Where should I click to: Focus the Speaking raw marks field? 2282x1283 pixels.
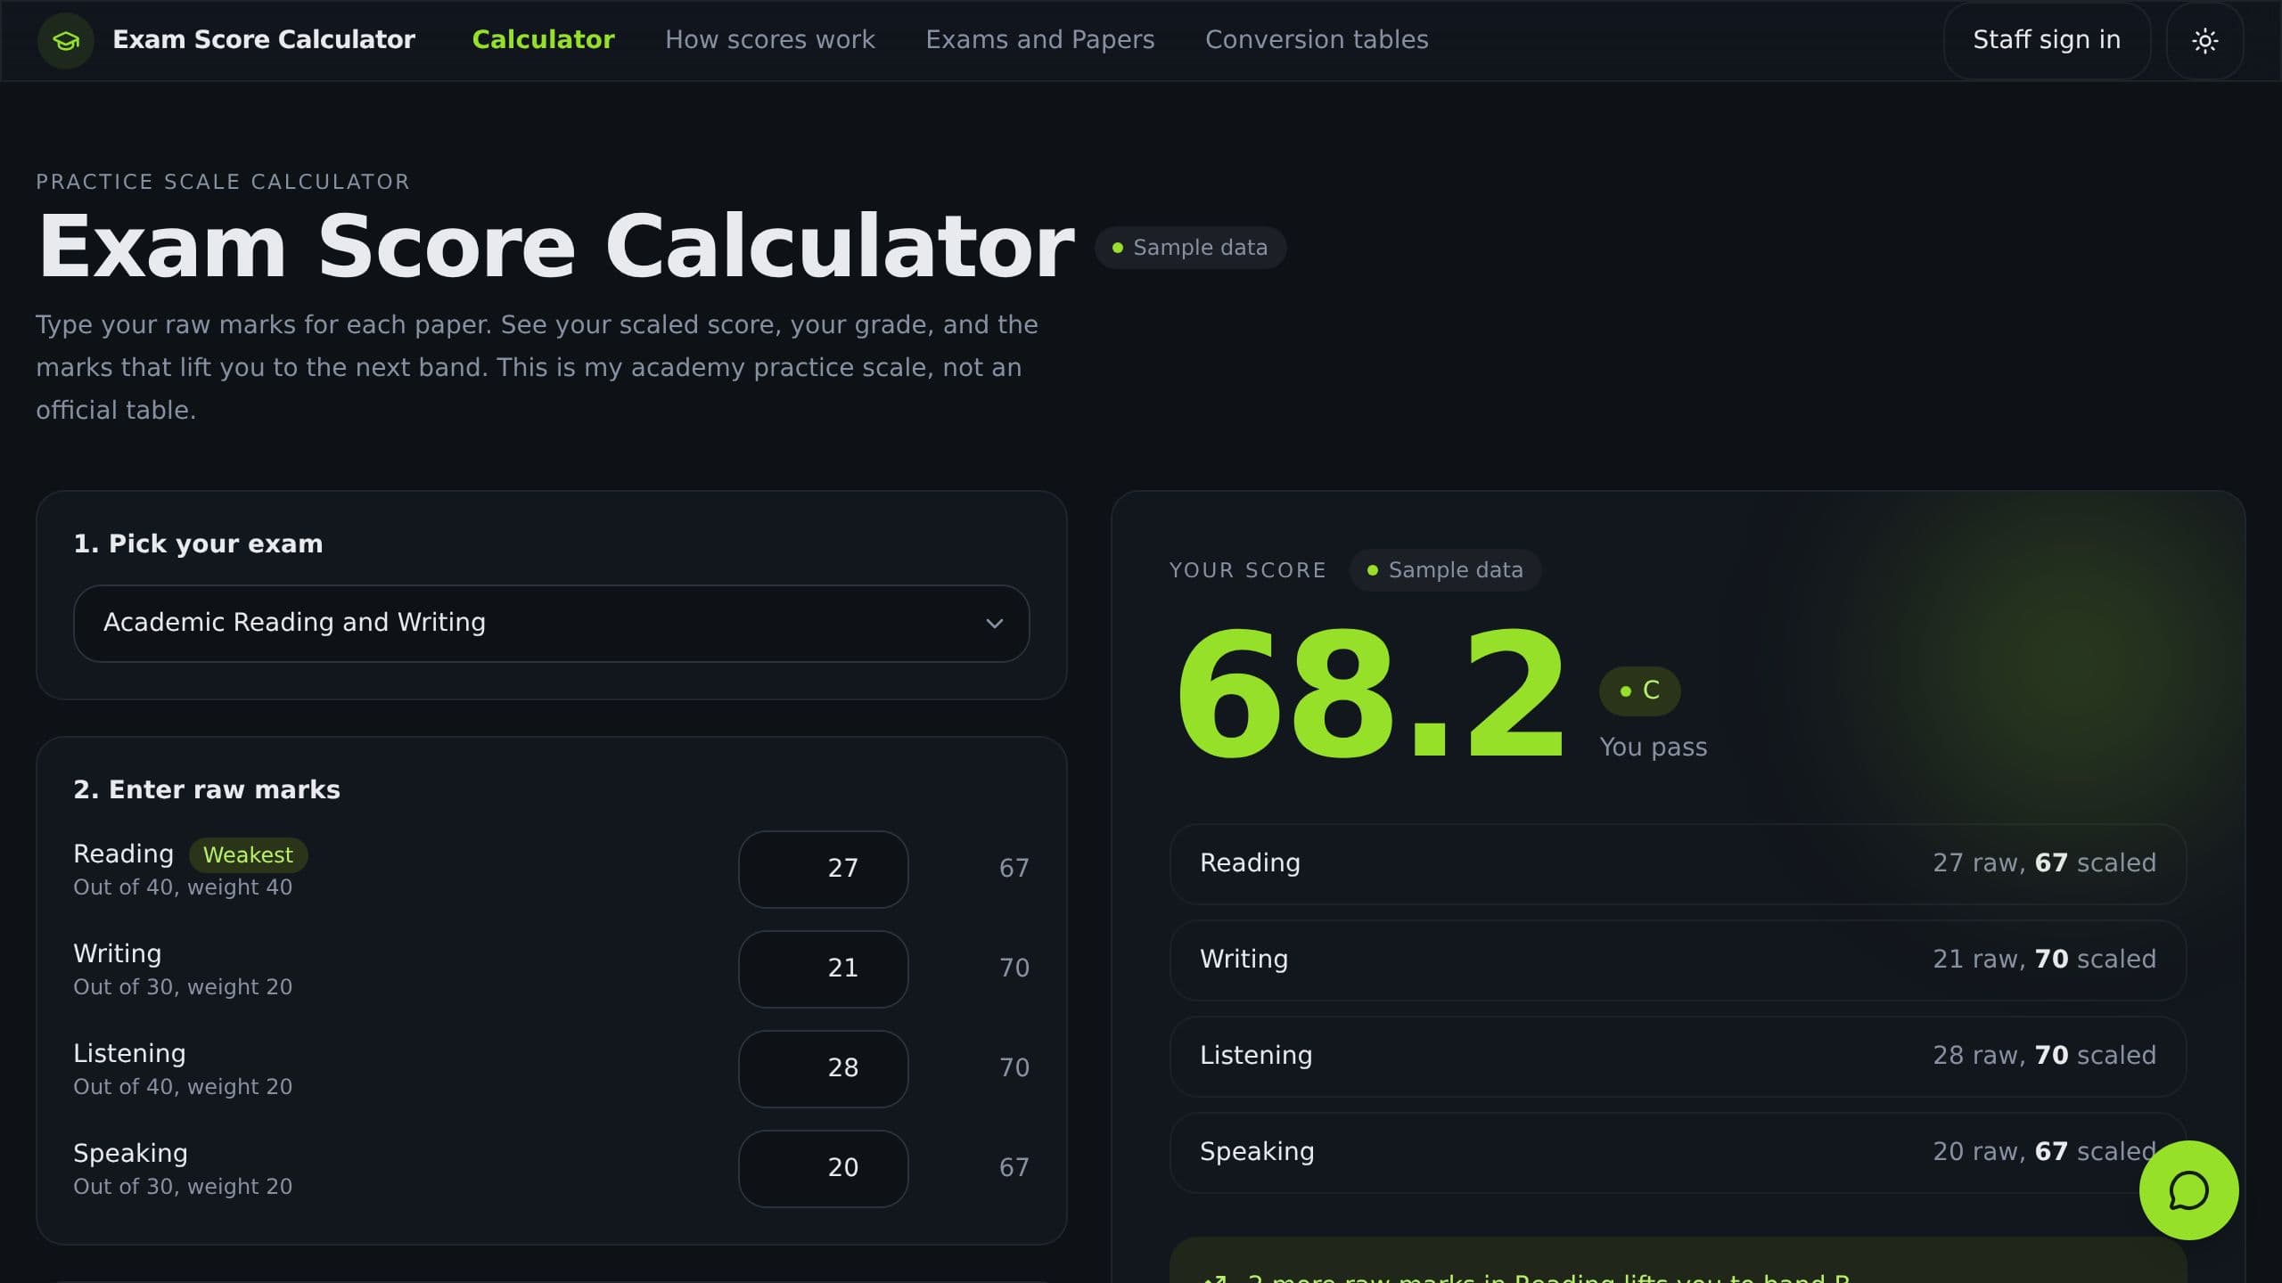[x=823, y=1168]
